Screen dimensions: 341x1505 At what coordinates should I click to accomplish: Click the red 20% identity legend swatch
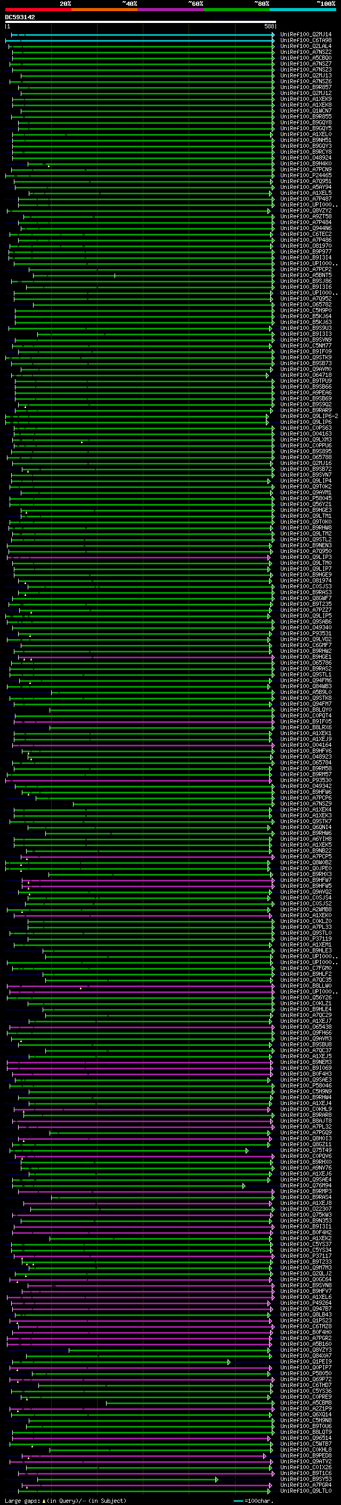pos(38,10)
